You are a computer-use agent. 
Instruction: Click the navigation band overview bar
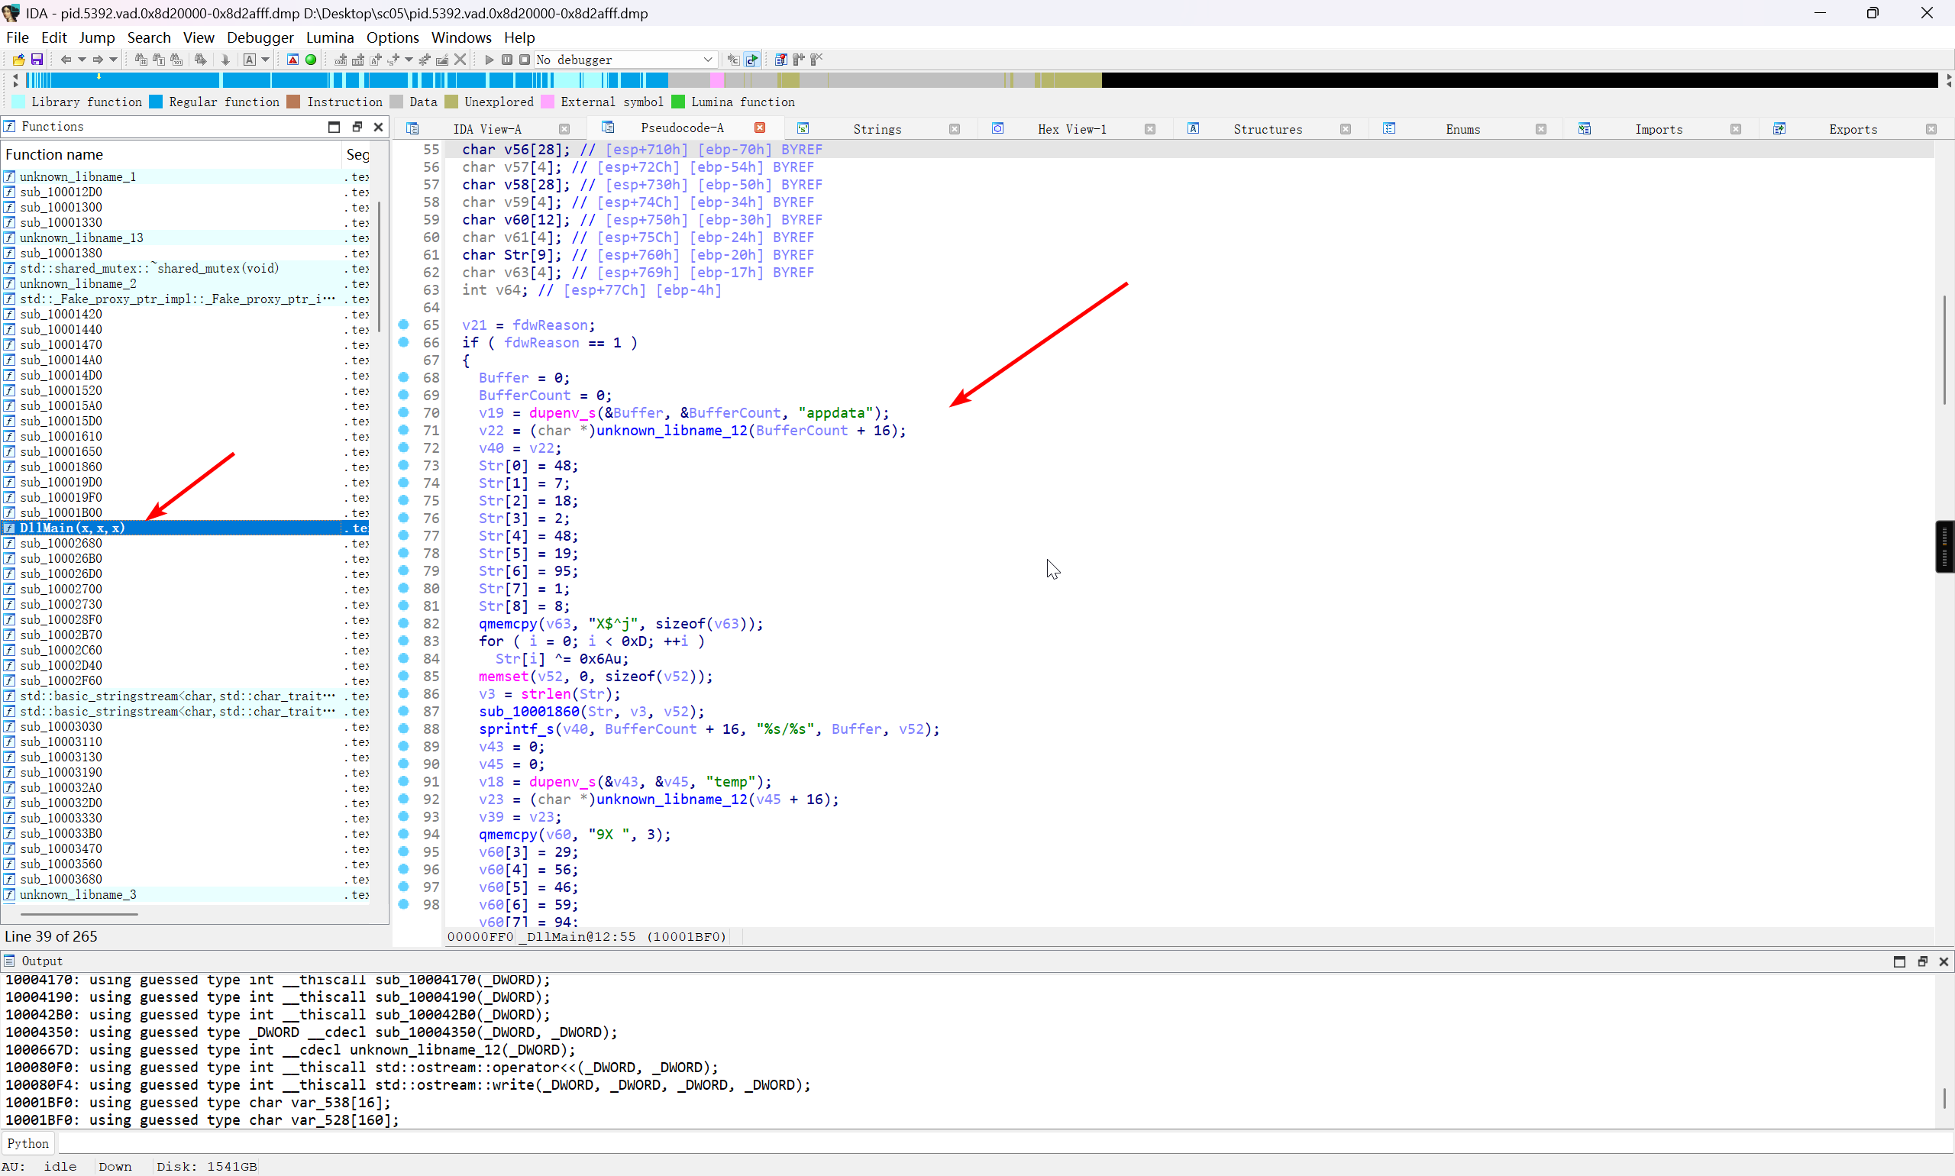(981, 80)
